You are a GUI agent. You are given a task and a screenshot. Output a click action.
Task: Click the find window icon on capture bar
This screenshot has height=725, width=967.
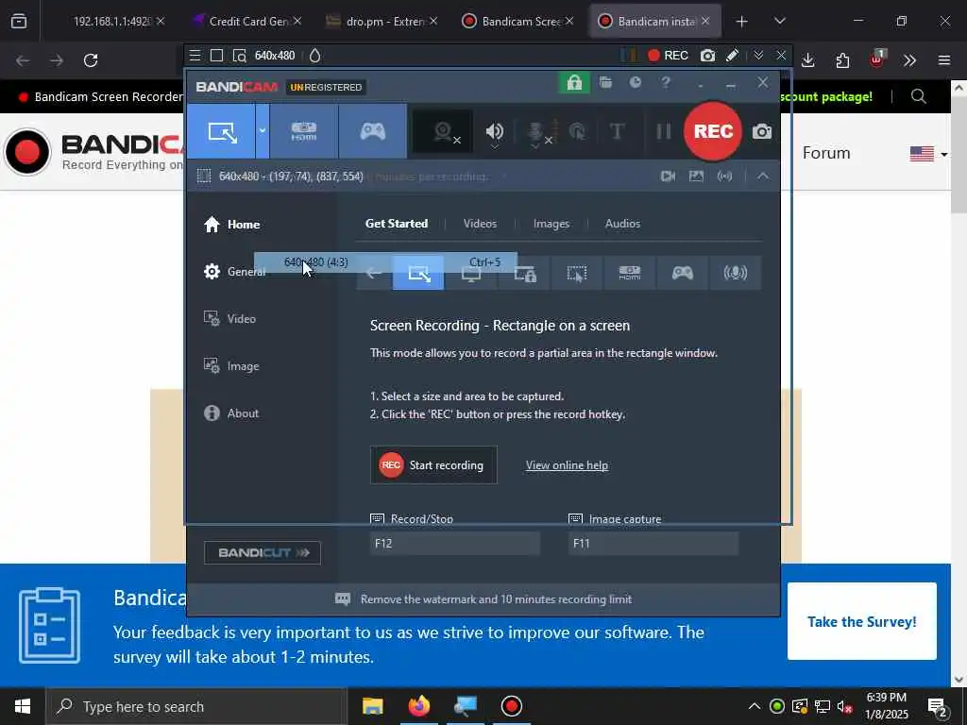[x=239, y=56]
